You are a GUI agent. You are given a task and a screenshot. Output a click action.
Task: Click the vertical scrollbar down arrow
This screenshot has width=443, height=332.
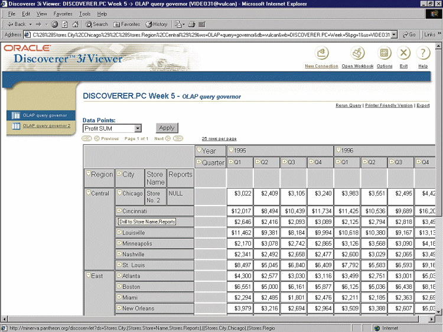pyautogui.click(x=438, y=312)
